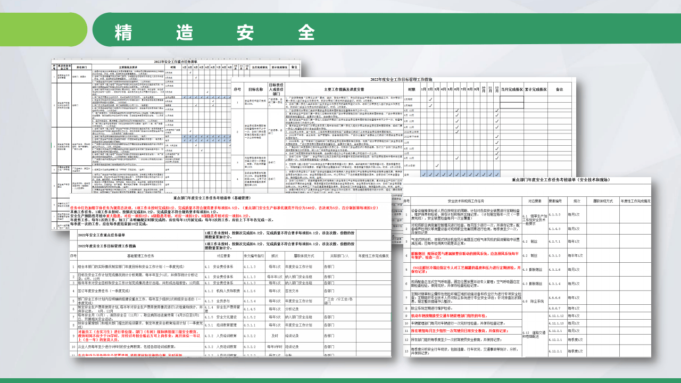Click the 时限 column header in the measures table
Viewport: 681px width, 383px height.
tap(411, 89)
